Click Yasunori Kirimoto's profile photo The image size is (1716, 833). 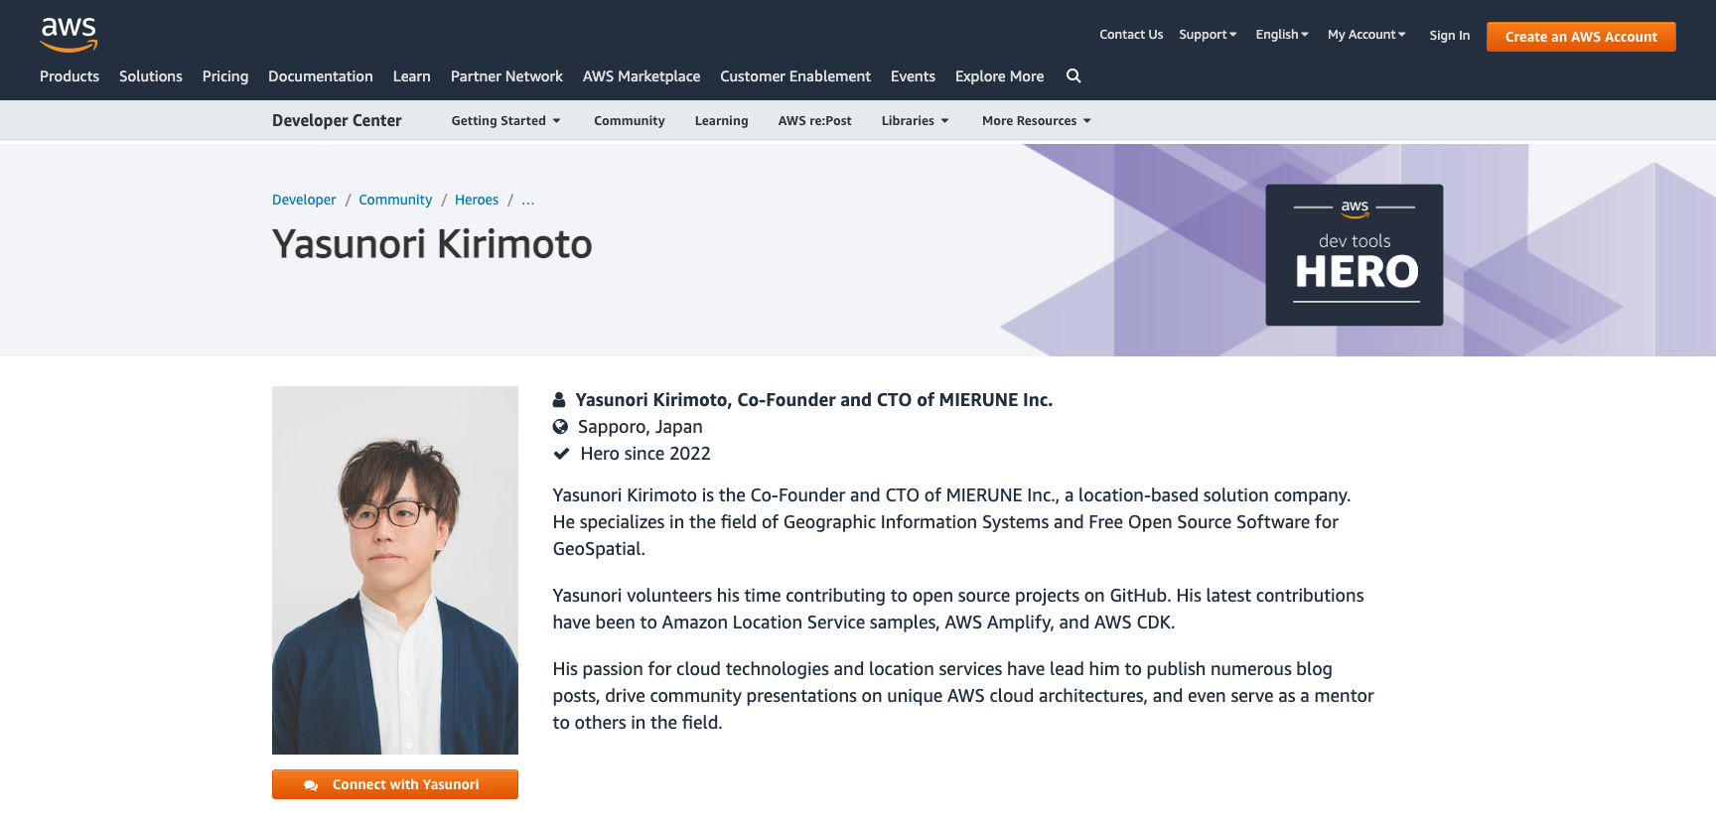tap(395, 570)
